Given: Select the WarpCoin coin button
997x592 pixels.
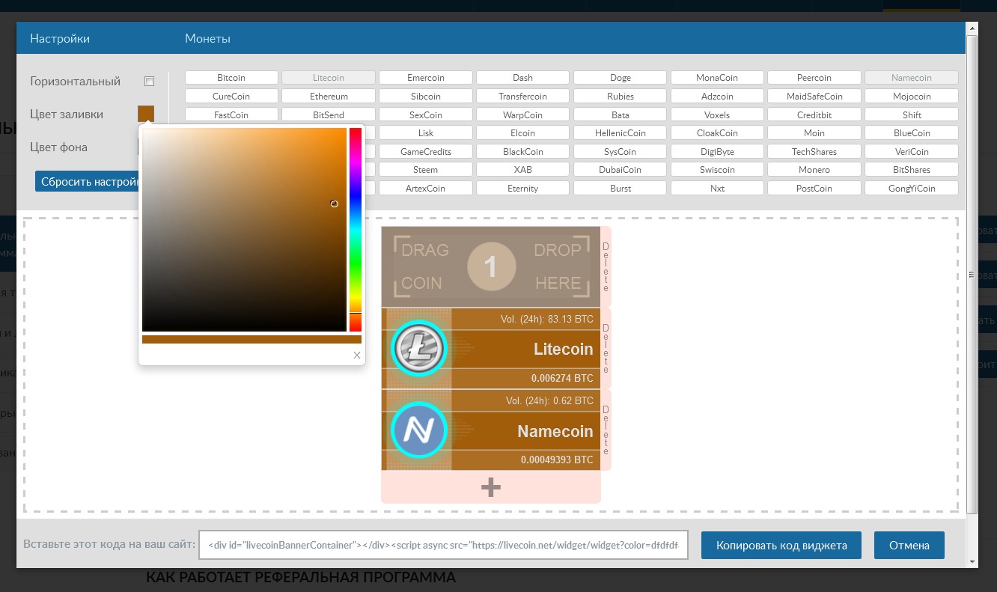Looking at the screenshot, I should click(523, 115).
